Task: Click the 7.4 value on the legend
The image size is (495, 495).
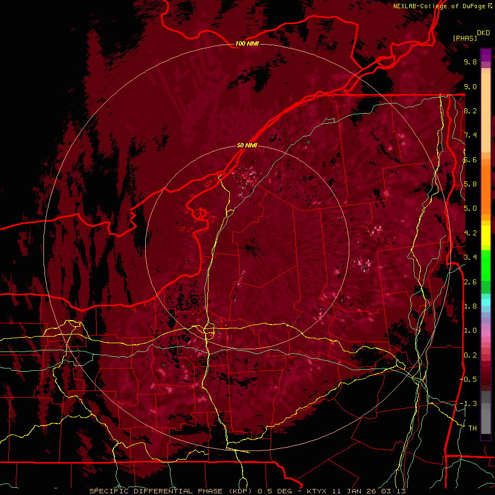Action: (x=470, y=135)
